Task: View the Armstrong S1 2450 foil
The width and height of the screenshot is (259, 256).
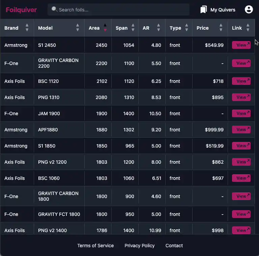Action: tap(241, 45)
